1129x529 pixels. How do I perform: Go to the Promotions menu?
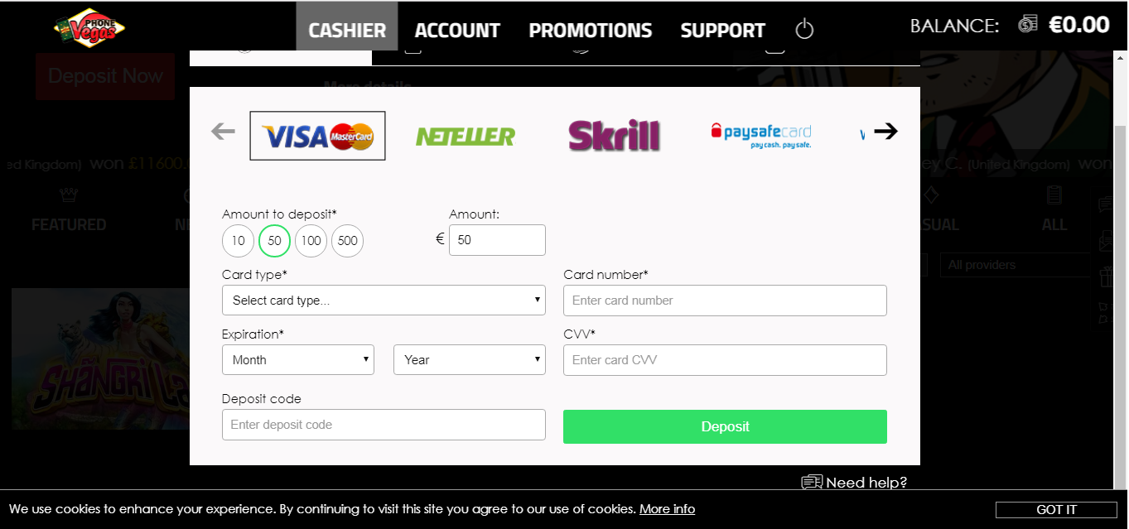pos(591,31)
